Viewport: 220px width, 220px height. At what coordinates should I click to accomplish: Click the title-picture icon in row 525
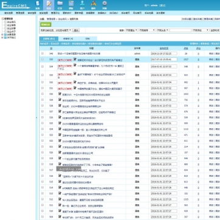(60, 123)
